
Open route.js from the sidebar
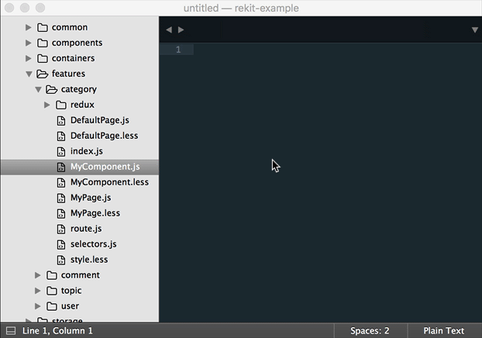tap(86, 229)
